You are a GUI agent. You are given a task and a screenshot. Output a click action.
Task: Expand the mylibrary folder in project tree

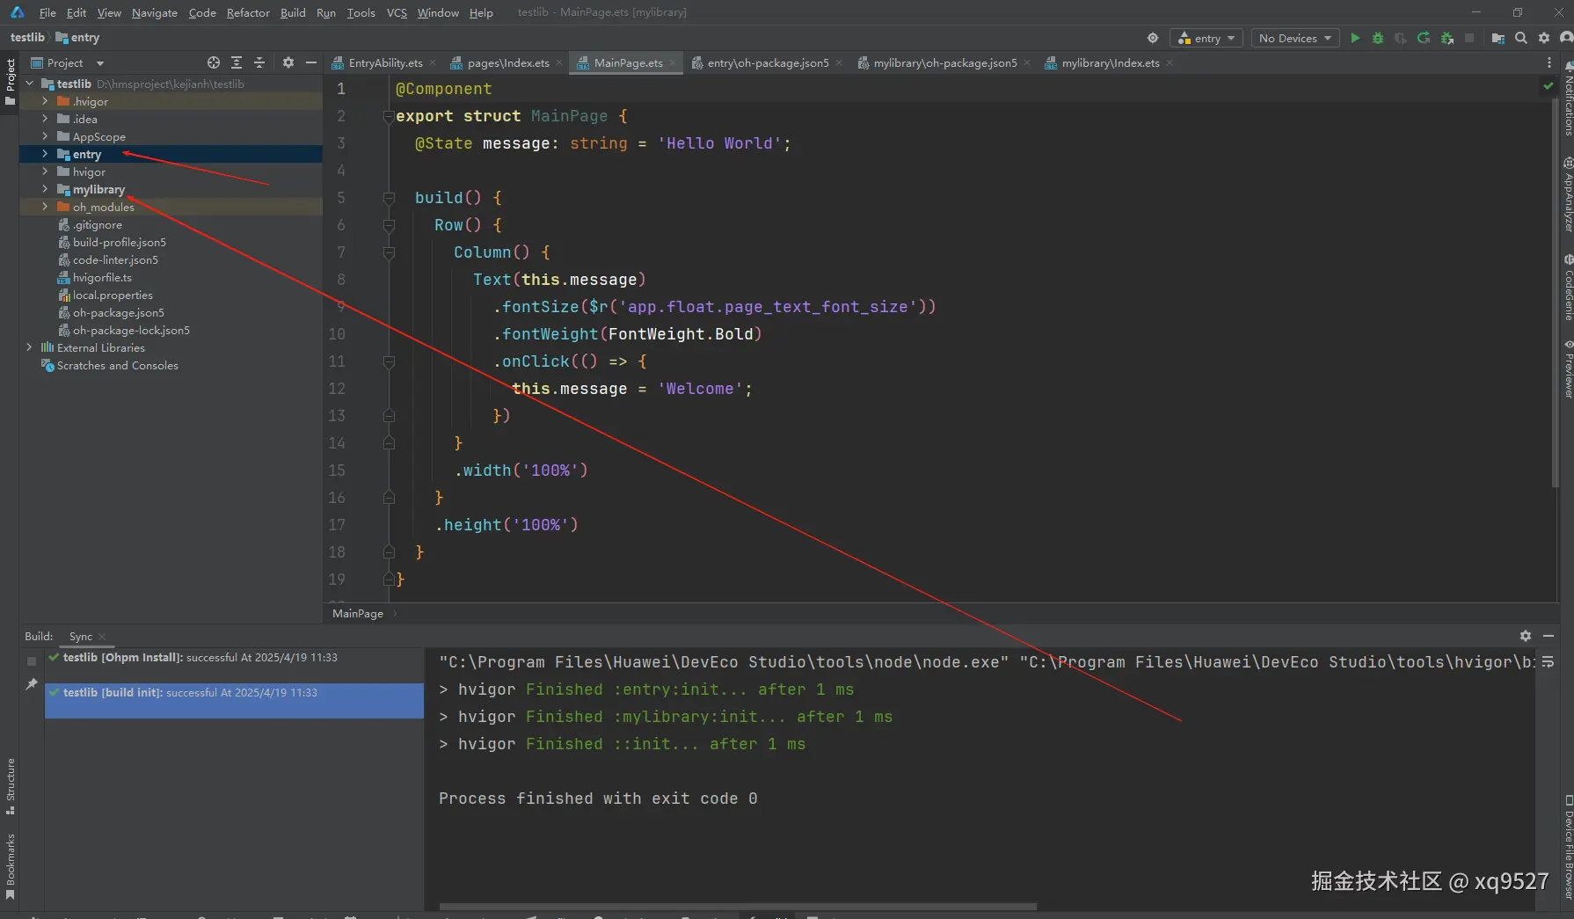(x=45, y=189)
